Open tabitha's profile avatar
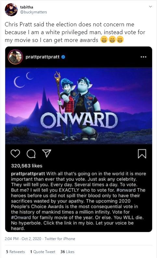This screenshot has width=157, height=258. click(11, 10)
